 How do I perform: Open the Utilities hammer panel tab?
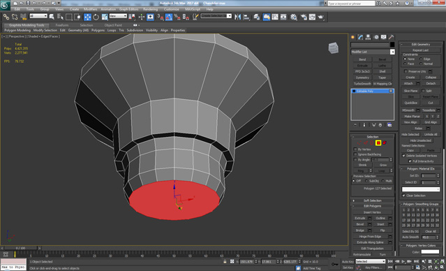coord(392,37)
